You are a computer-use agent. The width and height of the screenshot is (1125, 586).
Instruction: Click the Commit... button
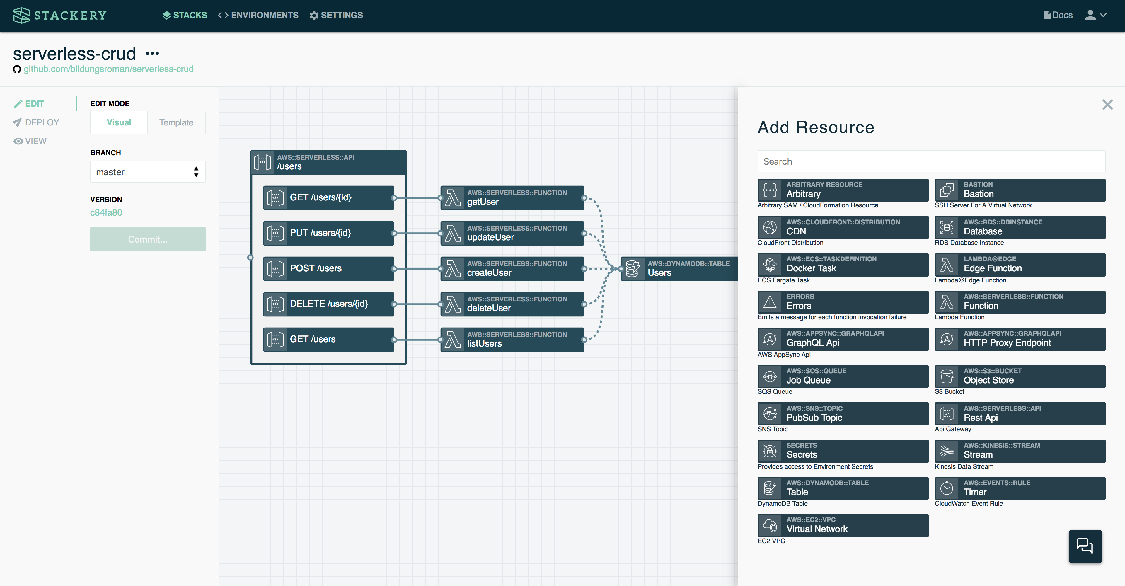tap(148, 239)
